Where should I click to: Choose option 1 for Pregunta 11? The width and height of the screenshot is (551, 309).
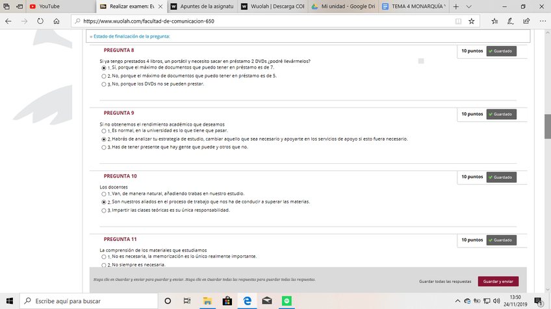[x=104, y=257]
